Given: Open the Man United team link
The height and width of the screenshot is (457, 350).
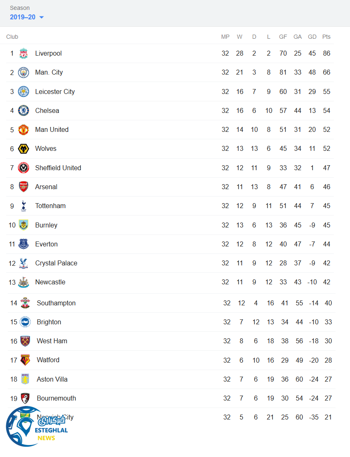Looking at the screenshot, I should 52,130.
